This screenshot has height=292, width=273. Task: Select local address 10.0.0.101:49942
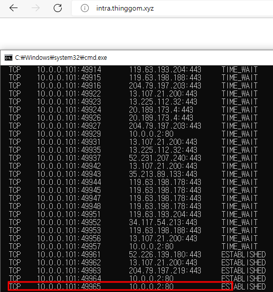click(x=69, y=166)
